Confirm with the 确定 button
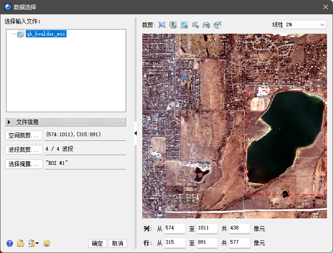The width and height of the screenshot is (333, 253). (97, 243)
